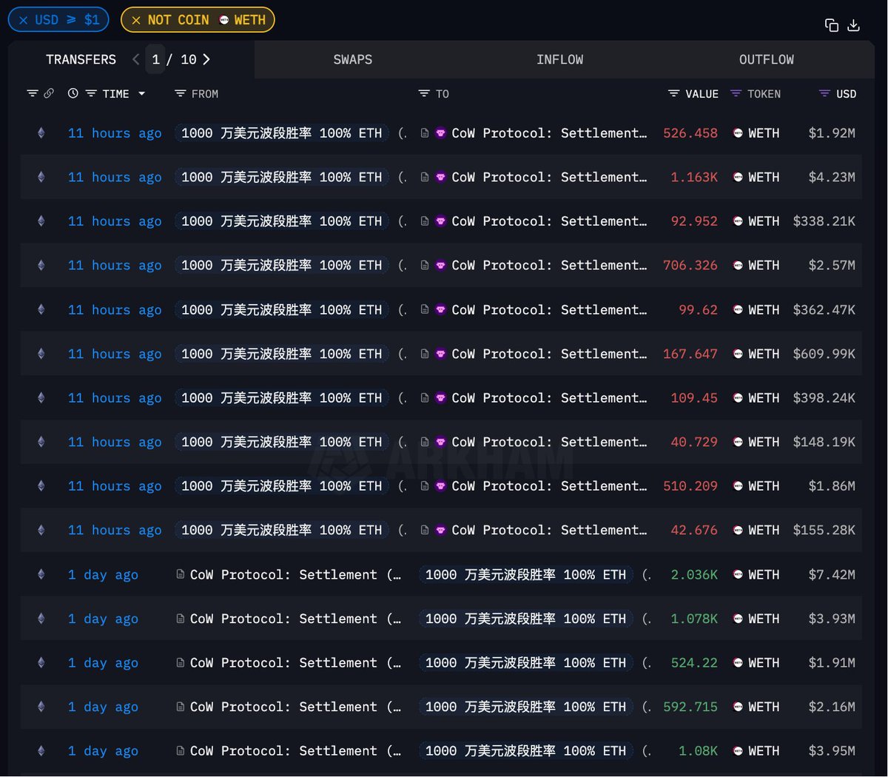Open Ethereum icon for the 92.952 WETH row
Screen dimensions: 888x777
point(41,221)
